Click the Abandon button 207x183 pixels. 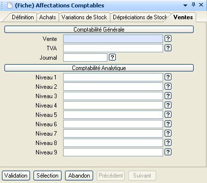[79, 176]
